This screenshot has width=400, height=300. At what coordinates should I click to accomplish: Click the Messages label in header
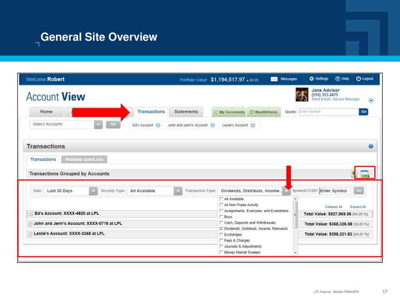(x=289, y=79)
